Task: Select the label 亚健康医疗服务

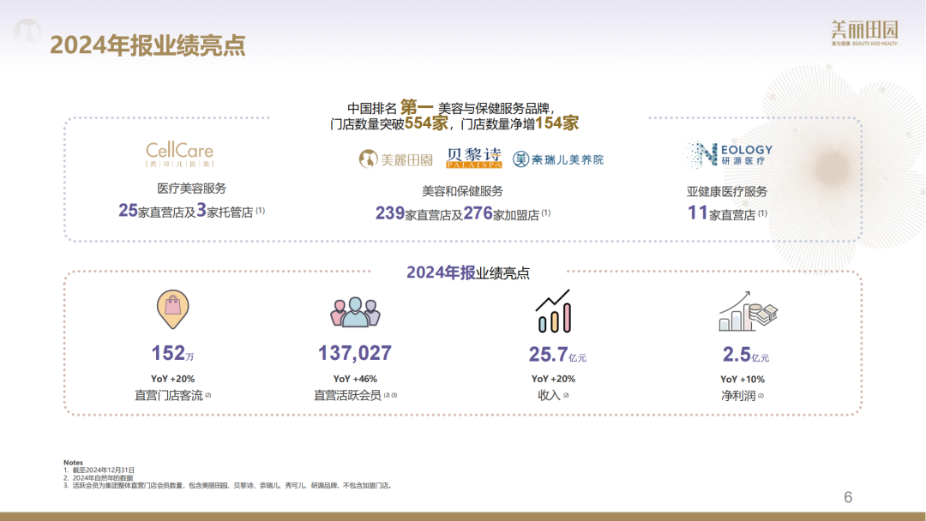Action: point(727,192)
